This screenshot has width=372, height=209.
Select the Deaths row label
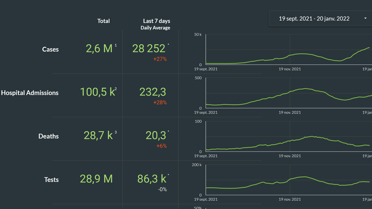(48, 136)
